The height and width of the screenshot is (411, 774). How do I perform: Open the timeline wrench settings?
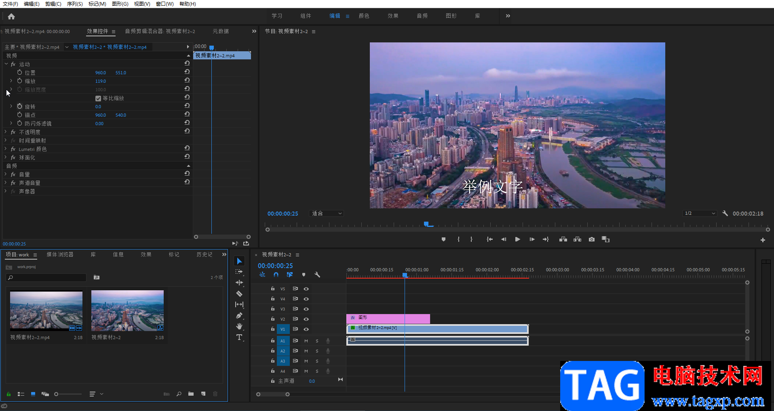coord(317,275)
